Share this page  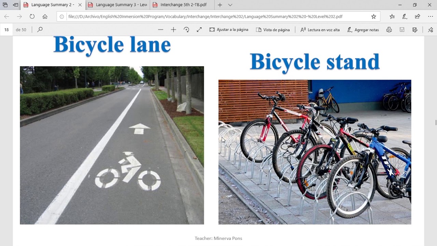(417, 16)
